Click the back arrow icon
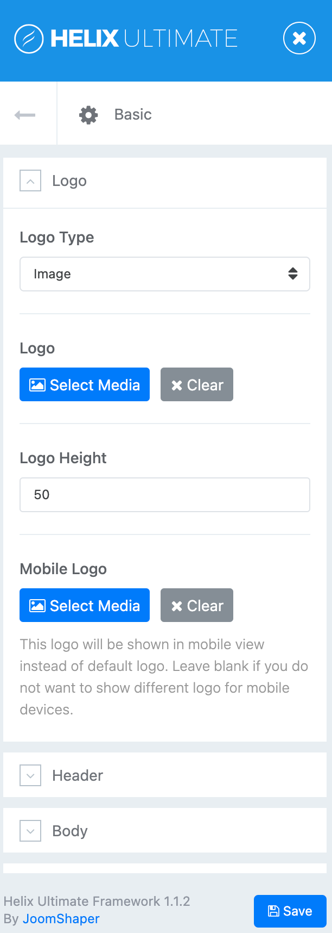Viewport: 332px width, 933px height. pyautogui.click(x=25, y=115)
